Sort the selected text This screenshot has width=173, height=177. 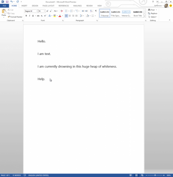point(91,11)
